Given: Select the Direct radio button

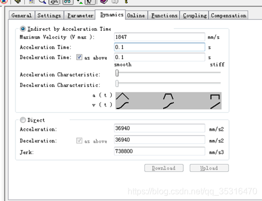Looking at the screenshot, I should pyautogui.click(x=23, y=120).
